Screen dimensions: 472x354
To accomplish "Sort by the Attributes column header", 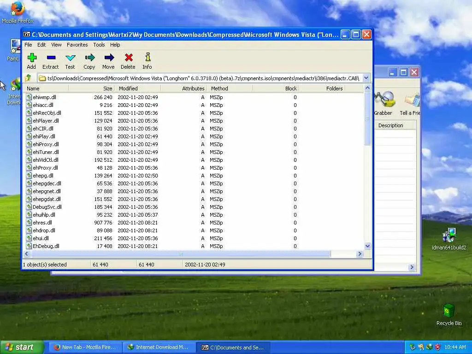I will [x=183, y=88].
